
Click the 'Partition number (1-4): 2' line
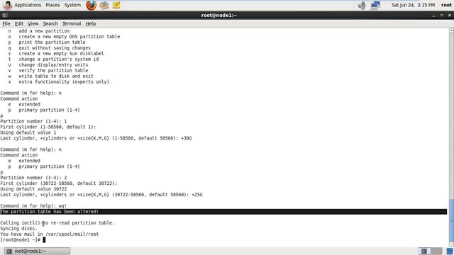[x=33, y=178]
